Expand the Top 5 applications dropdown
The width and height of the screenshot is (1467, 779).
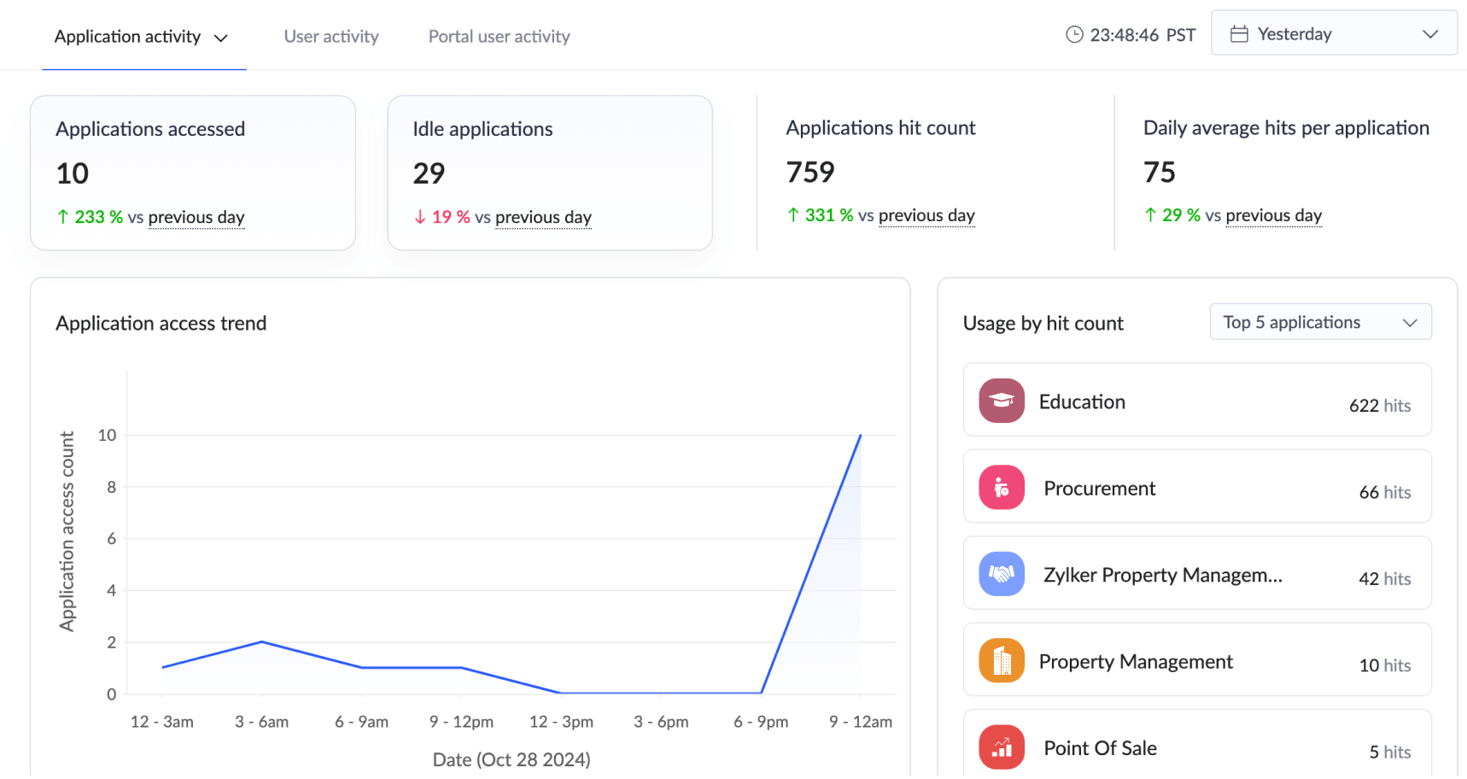pyautogui.click(x=1319, y=322)
